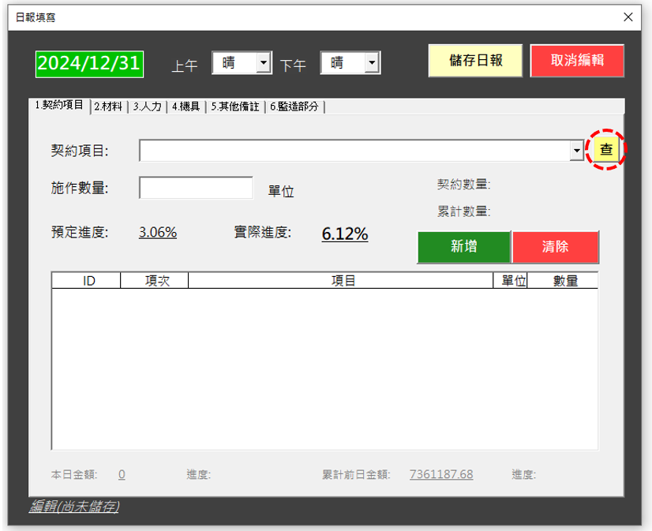Click the 本日金額 value 0
The width and height of the screenshot is (652, 531).
122,474
